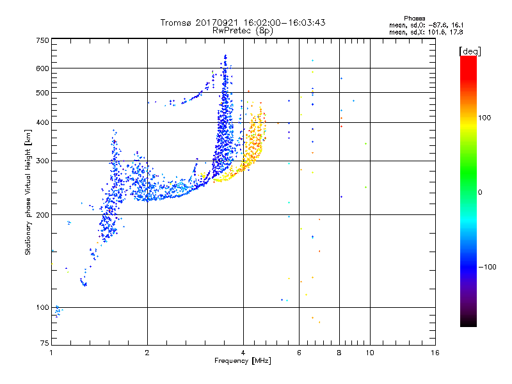
Task: Click the y-axis tick label '400'
Action: (x=43, y=123)
